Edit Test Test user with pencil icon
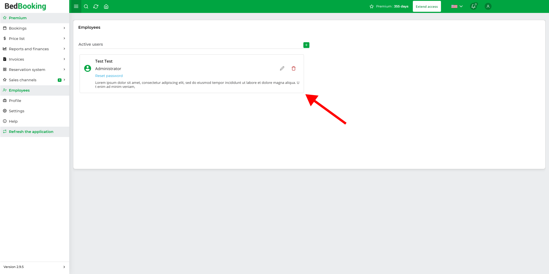The width and height of the screenshot is (549, 274). coord(282,68)
